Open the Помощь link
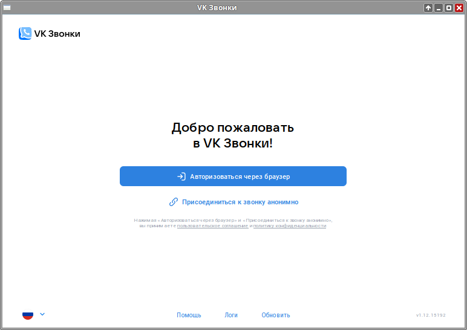Screen dimensions: 467x330 [x=189, y=315]
